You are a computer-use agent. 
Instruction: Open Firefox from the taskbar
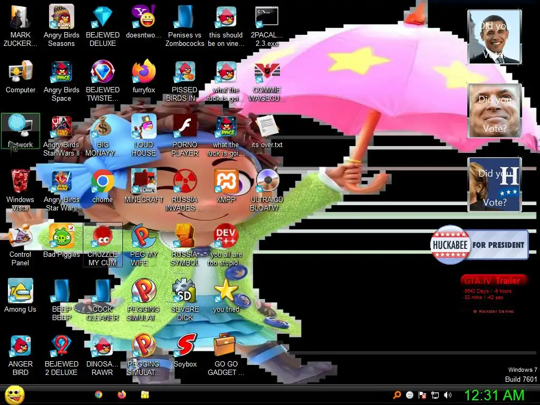(122, 394)
